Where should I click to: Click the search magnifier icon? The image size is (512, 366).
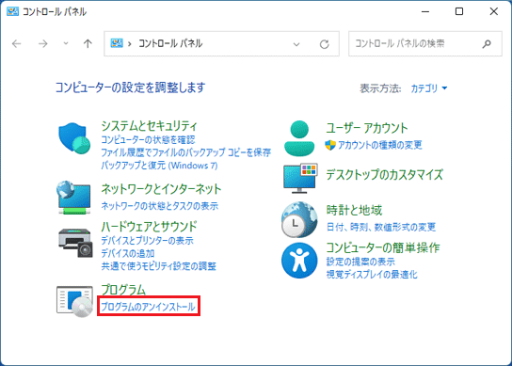coord(487,43)
